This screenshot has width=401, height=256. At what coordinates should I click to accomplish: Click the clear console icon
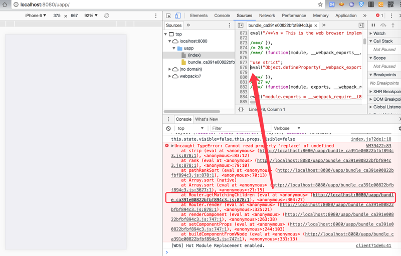168,128
